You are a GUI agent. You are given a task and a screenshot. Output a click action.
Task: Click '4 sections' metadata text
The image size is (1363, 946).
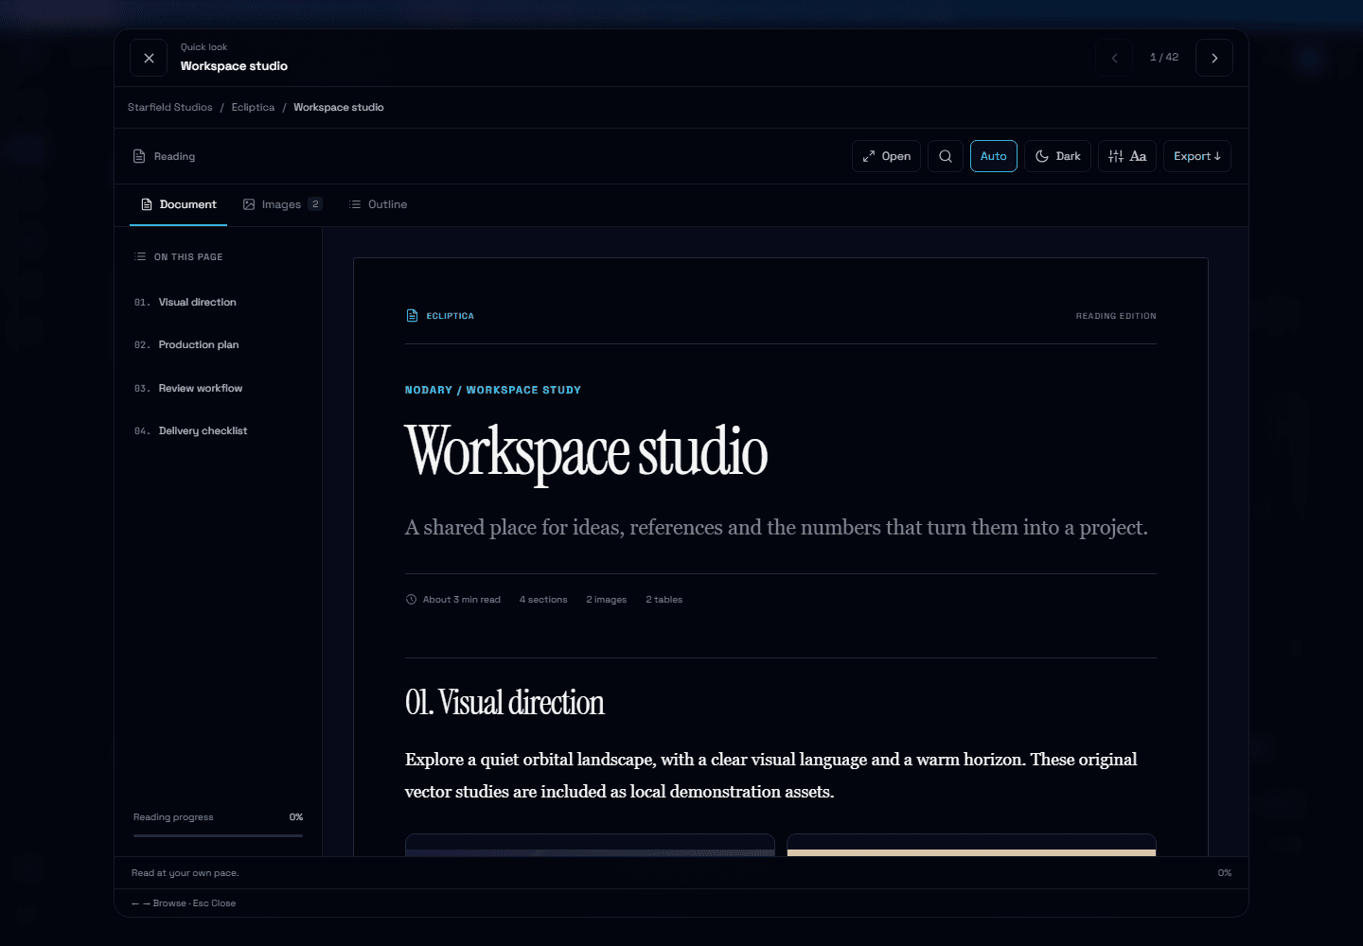pos(543,600)
